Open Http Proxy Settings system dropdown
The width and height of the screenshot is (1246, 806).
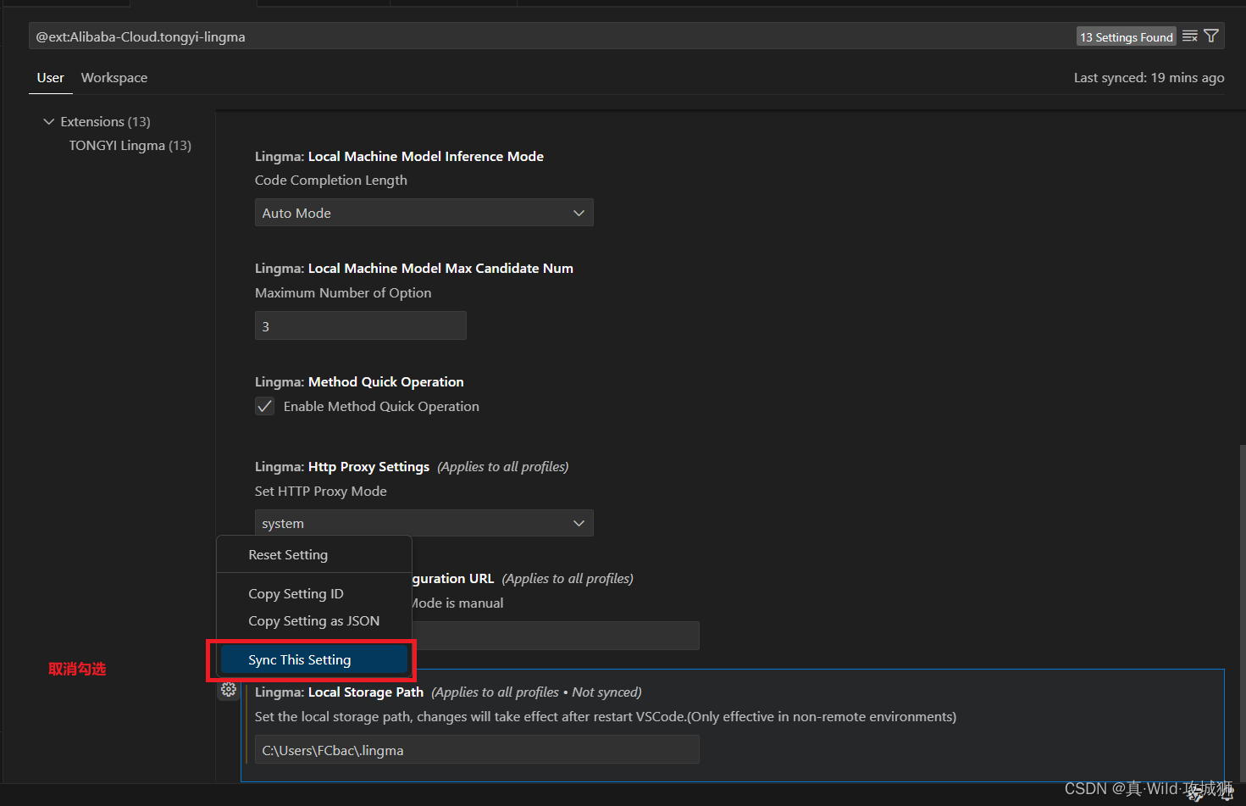424,523
